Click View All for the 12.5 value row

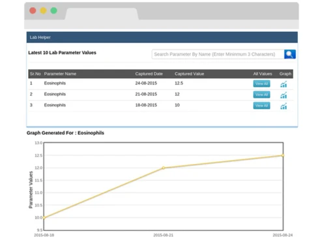(x=261, y=83)
